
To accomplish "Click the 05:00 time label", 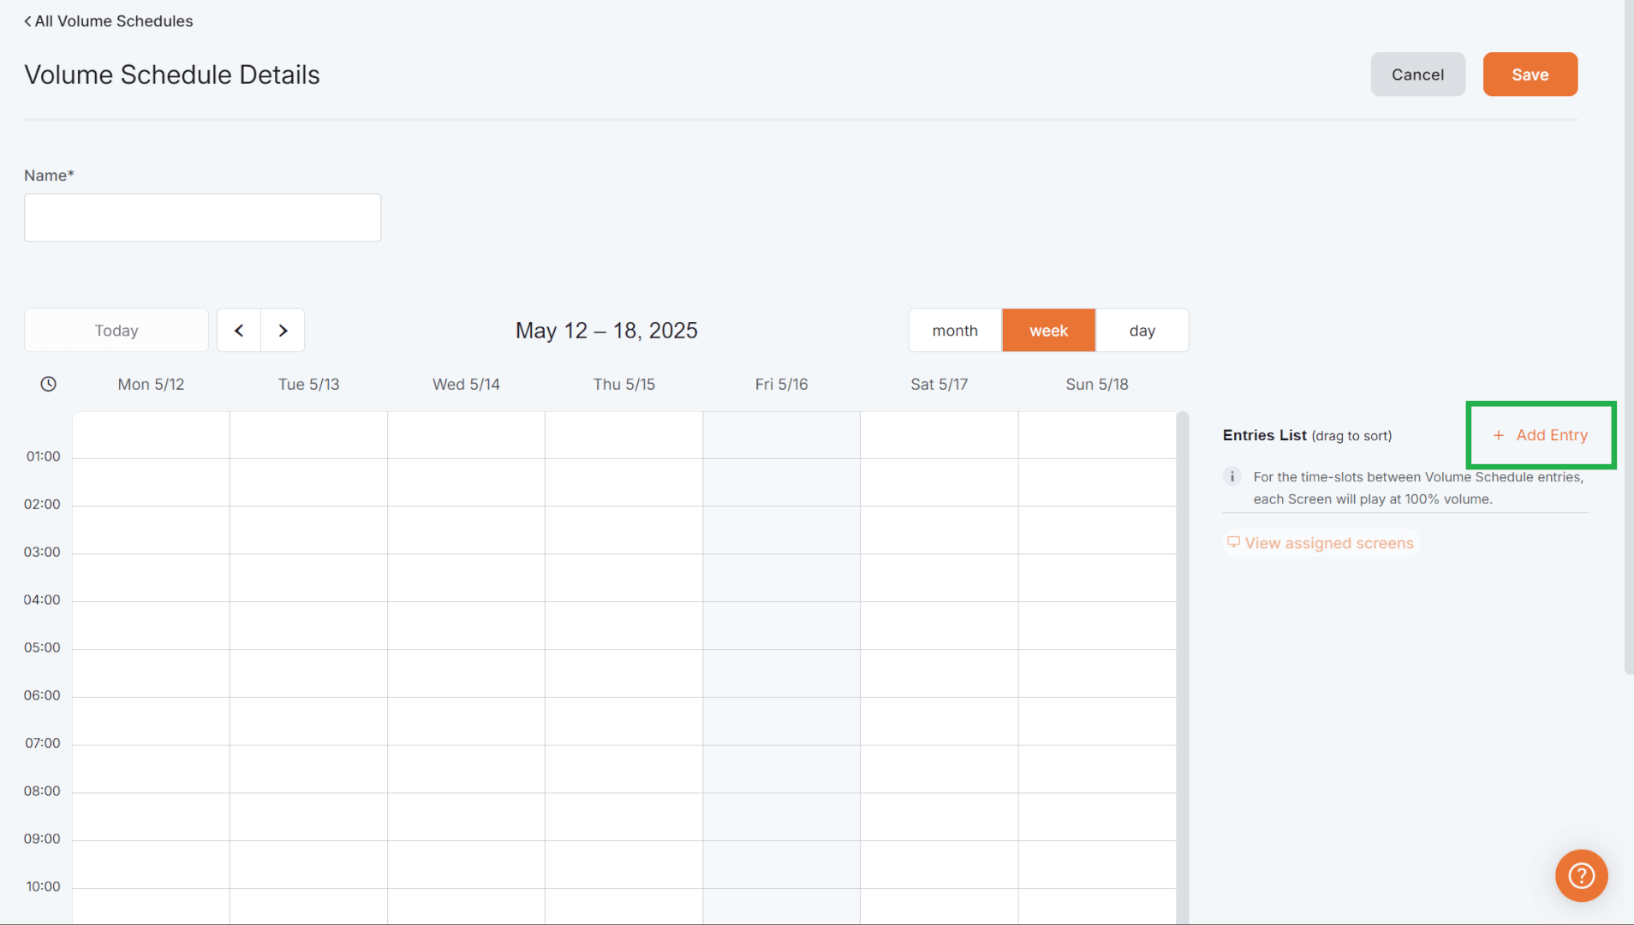I will pyautogui.click(x=42, y=647).
